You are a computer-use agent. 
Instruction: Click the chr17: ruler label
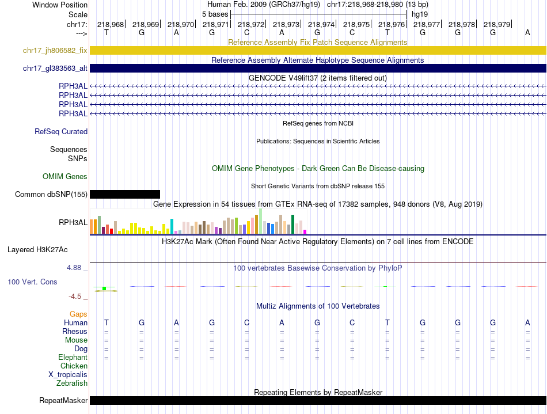77,24
